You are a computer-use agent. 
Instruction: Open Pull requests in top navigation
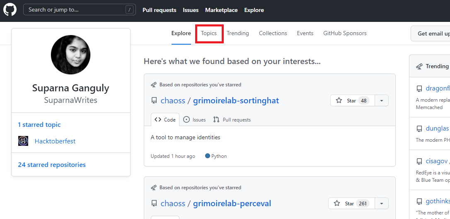pos(159,10)
